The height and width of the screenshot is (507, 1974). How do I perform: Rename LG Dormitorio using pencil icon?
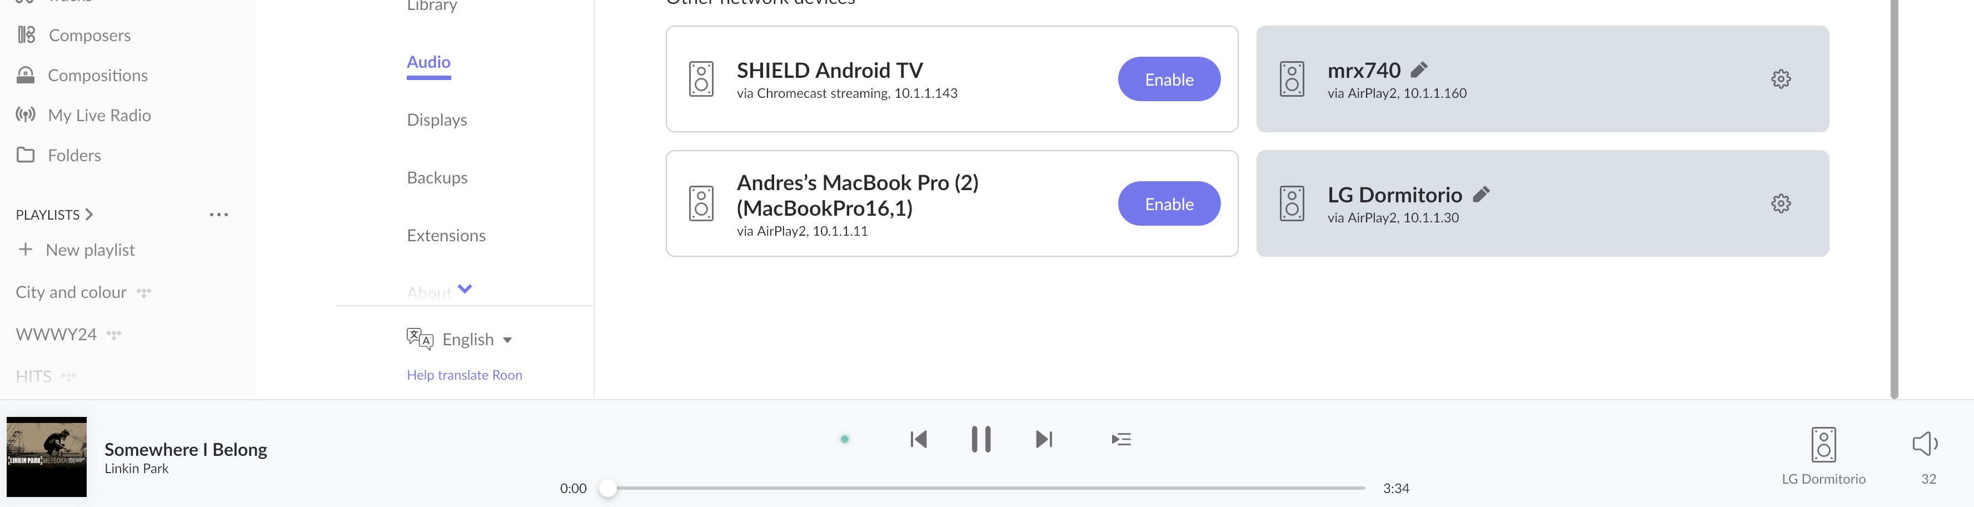1481,194
